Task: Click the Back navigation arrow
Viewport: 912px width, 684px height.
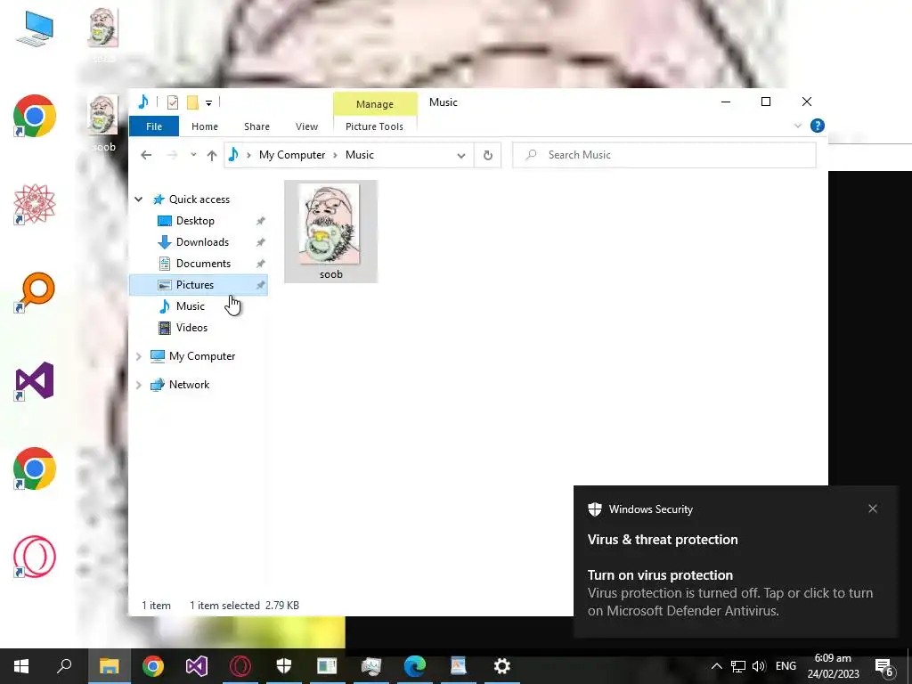Action: [x=146, y=155]
